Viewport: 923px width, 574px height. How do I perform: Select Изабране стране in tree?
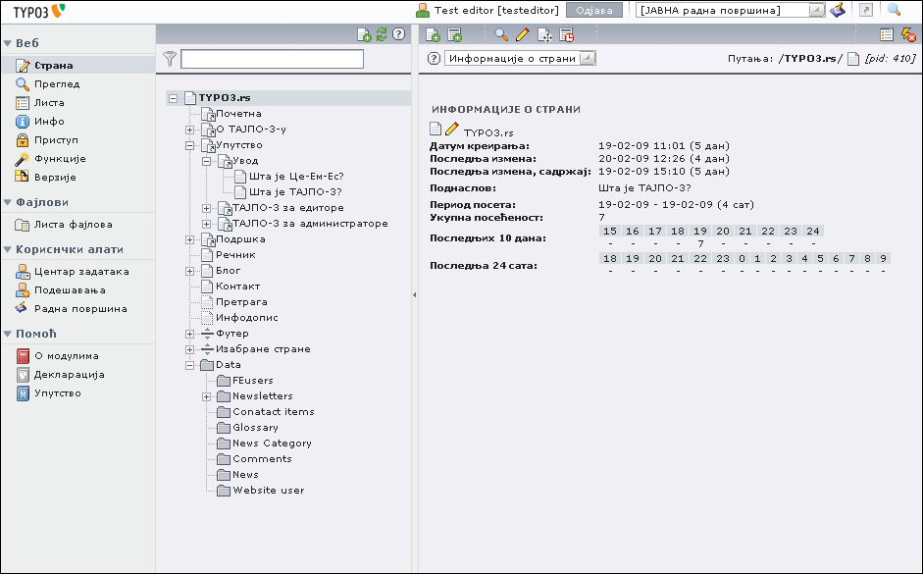263,349
